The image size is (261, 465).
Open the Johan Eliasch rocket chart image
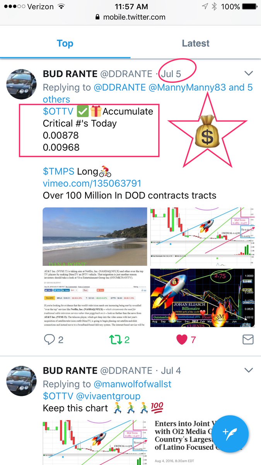click(x=202, y=298)
